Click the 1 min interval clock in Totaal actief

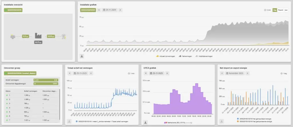(131, 73)
